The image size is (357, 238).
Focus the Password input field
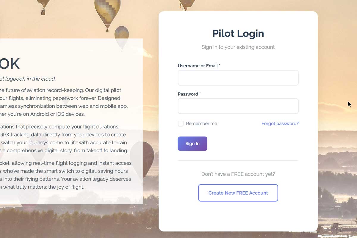tap(238, 106)
